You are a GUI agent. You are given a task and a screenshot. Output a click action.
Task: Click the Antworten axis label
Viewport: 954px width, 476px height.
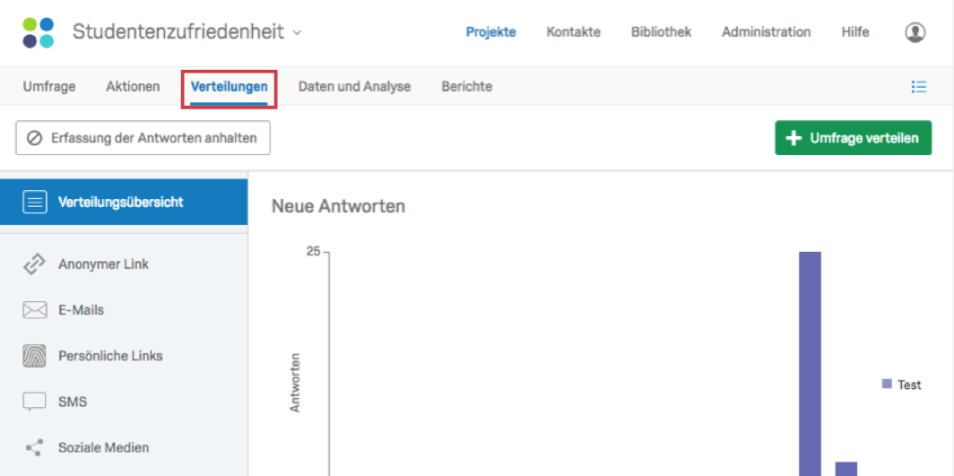pyautogui.click(x=295, y=383)
